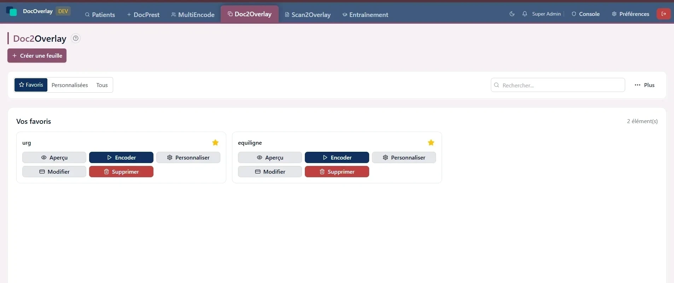This screenshot has height=283, width=674.
Task: Select the Tous filter
Action: (102, 85)
